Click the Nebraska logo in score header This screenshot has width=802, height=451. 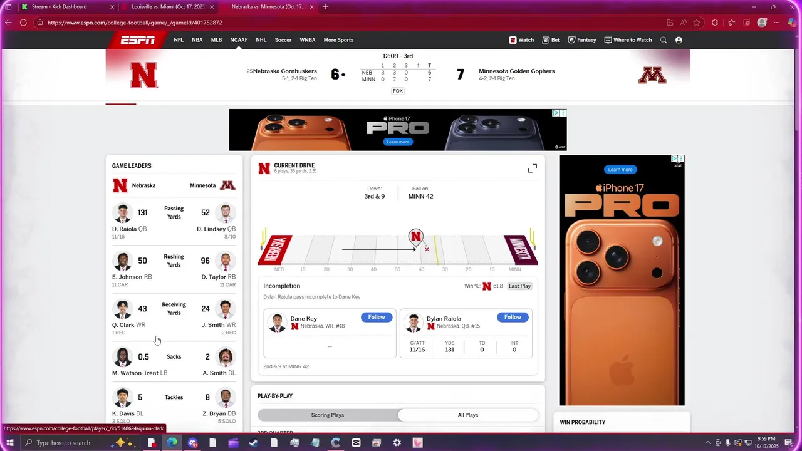143,76
